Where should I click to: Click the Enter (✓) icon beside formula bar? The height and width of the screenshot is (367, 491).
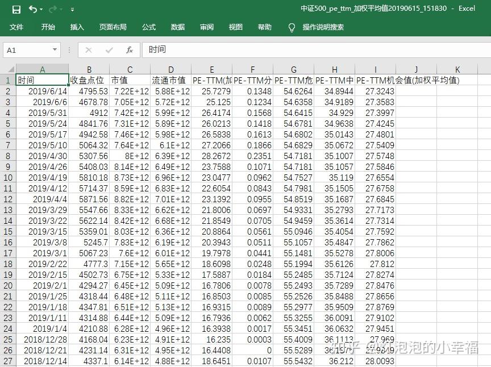pyautogui.click(x=108, y=49)
